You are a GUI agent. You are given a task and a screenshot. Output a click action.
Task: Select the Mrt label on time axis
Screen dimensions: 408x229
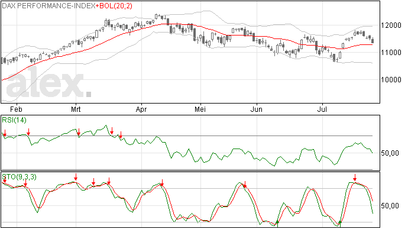click(76, 109)
